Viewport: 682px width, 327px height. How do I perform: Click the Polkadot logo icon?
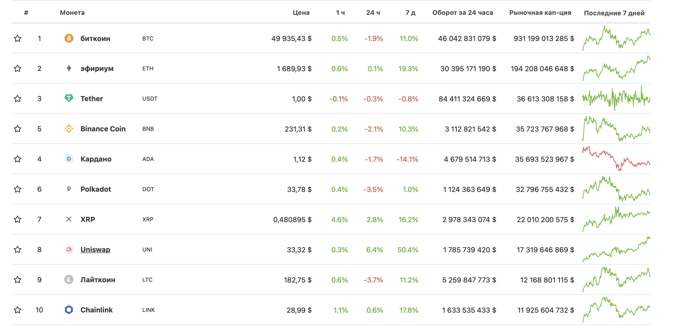[69, 189]
